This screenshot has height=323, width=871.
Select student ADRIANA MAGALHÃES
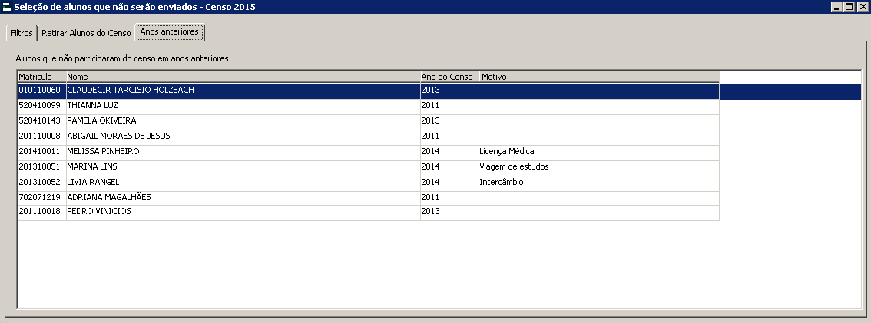[x=109, y=197]
